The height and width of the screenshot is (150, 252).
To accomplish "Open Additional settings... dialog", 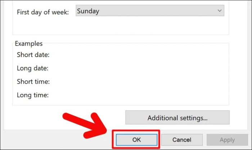I will pos(177,117).
